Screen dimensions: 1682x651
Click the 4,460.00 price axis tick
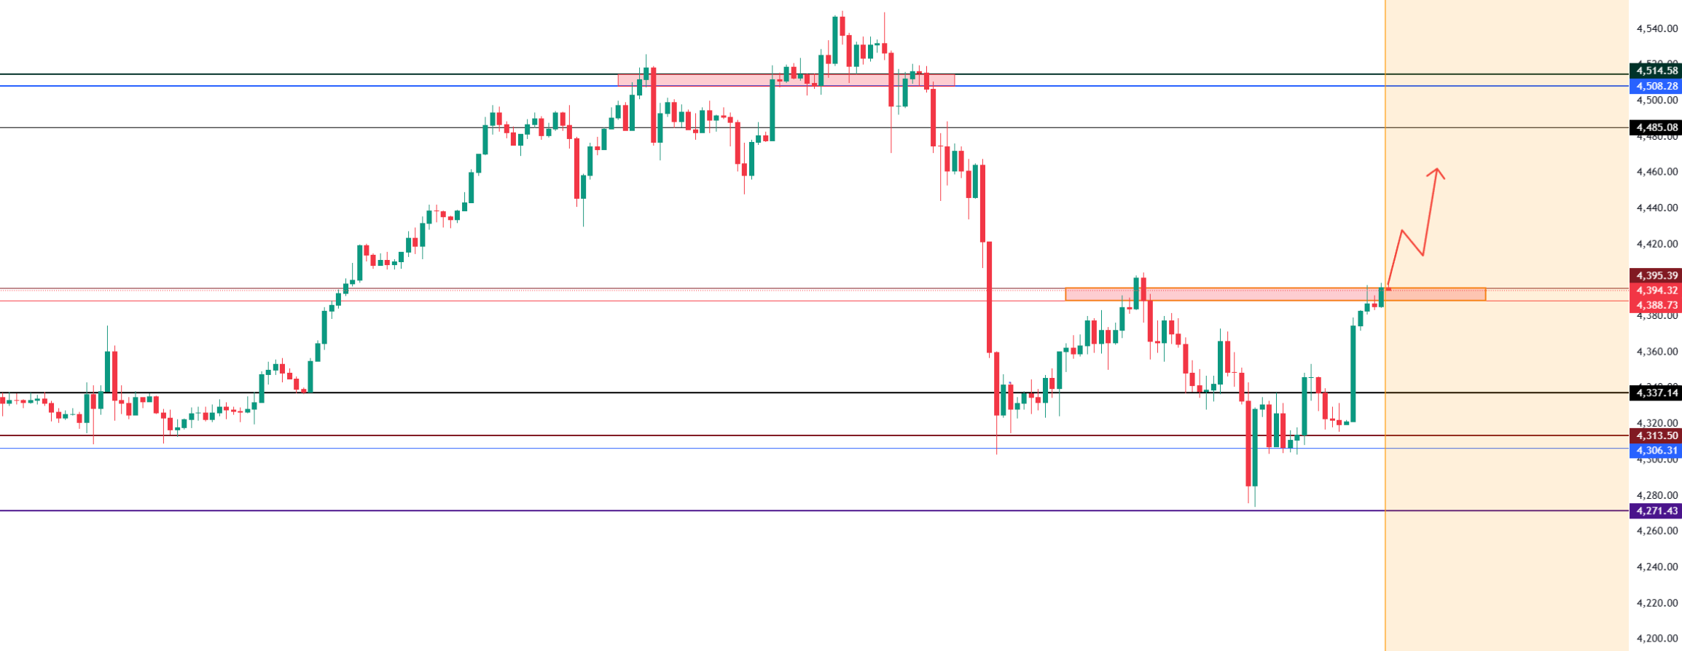[1656, 172]
